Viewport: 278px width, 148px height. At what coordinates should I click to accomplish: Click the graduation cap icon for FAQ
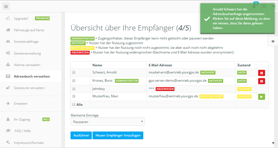8,131
